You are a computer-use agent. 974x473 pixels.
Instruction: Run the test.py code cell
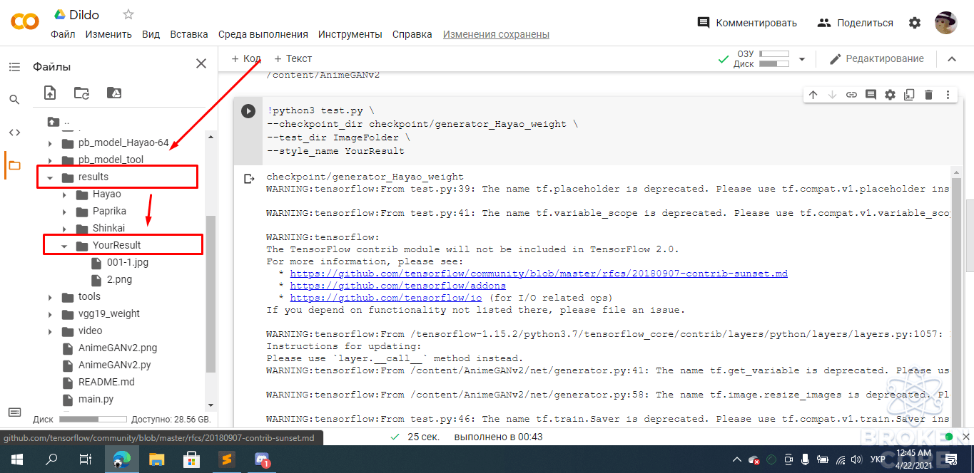tap(248, 111)
